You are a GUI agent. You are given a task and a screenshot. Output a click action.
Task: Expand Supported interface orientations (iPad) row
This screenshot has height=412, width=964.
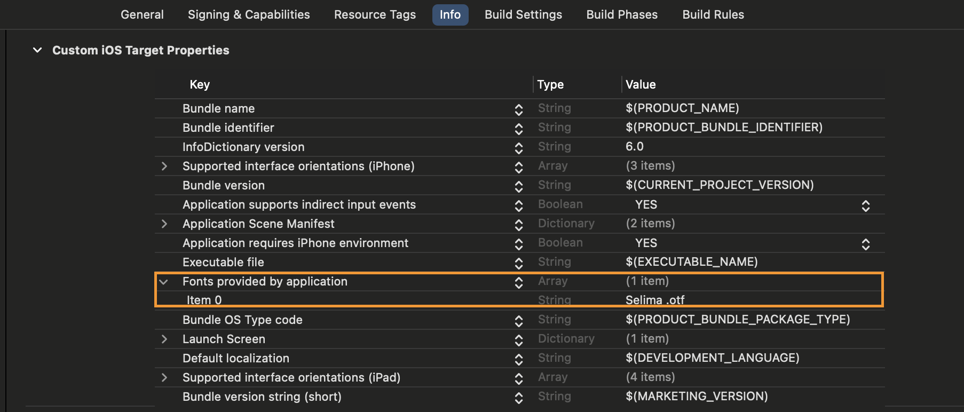[164, 378]
